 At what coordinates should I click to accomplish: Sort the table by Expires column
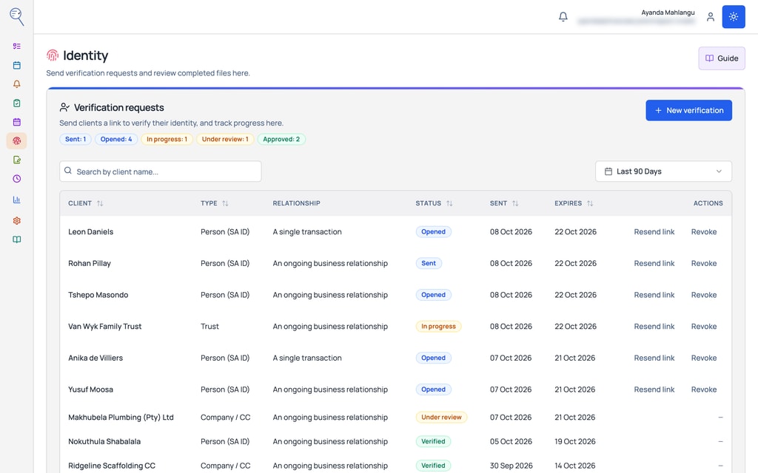(574, 203)
